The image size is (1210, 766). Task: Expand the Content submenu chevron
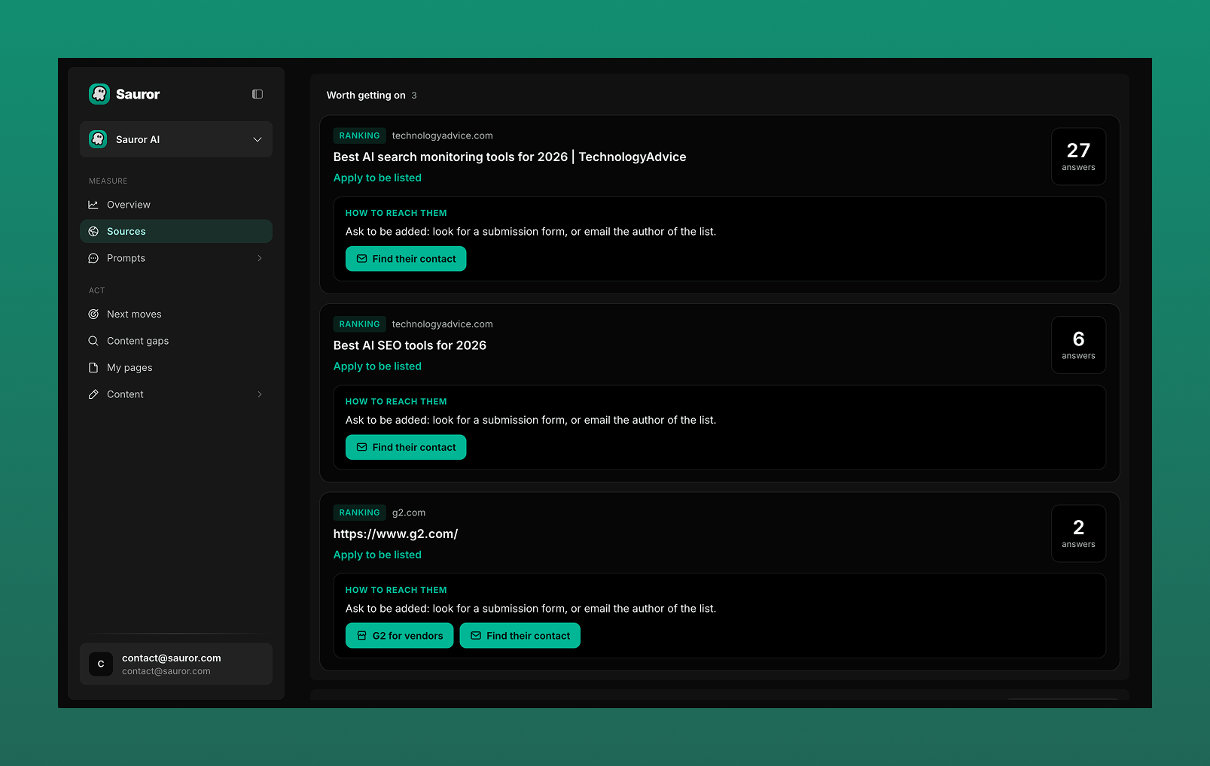coord(260,394)
